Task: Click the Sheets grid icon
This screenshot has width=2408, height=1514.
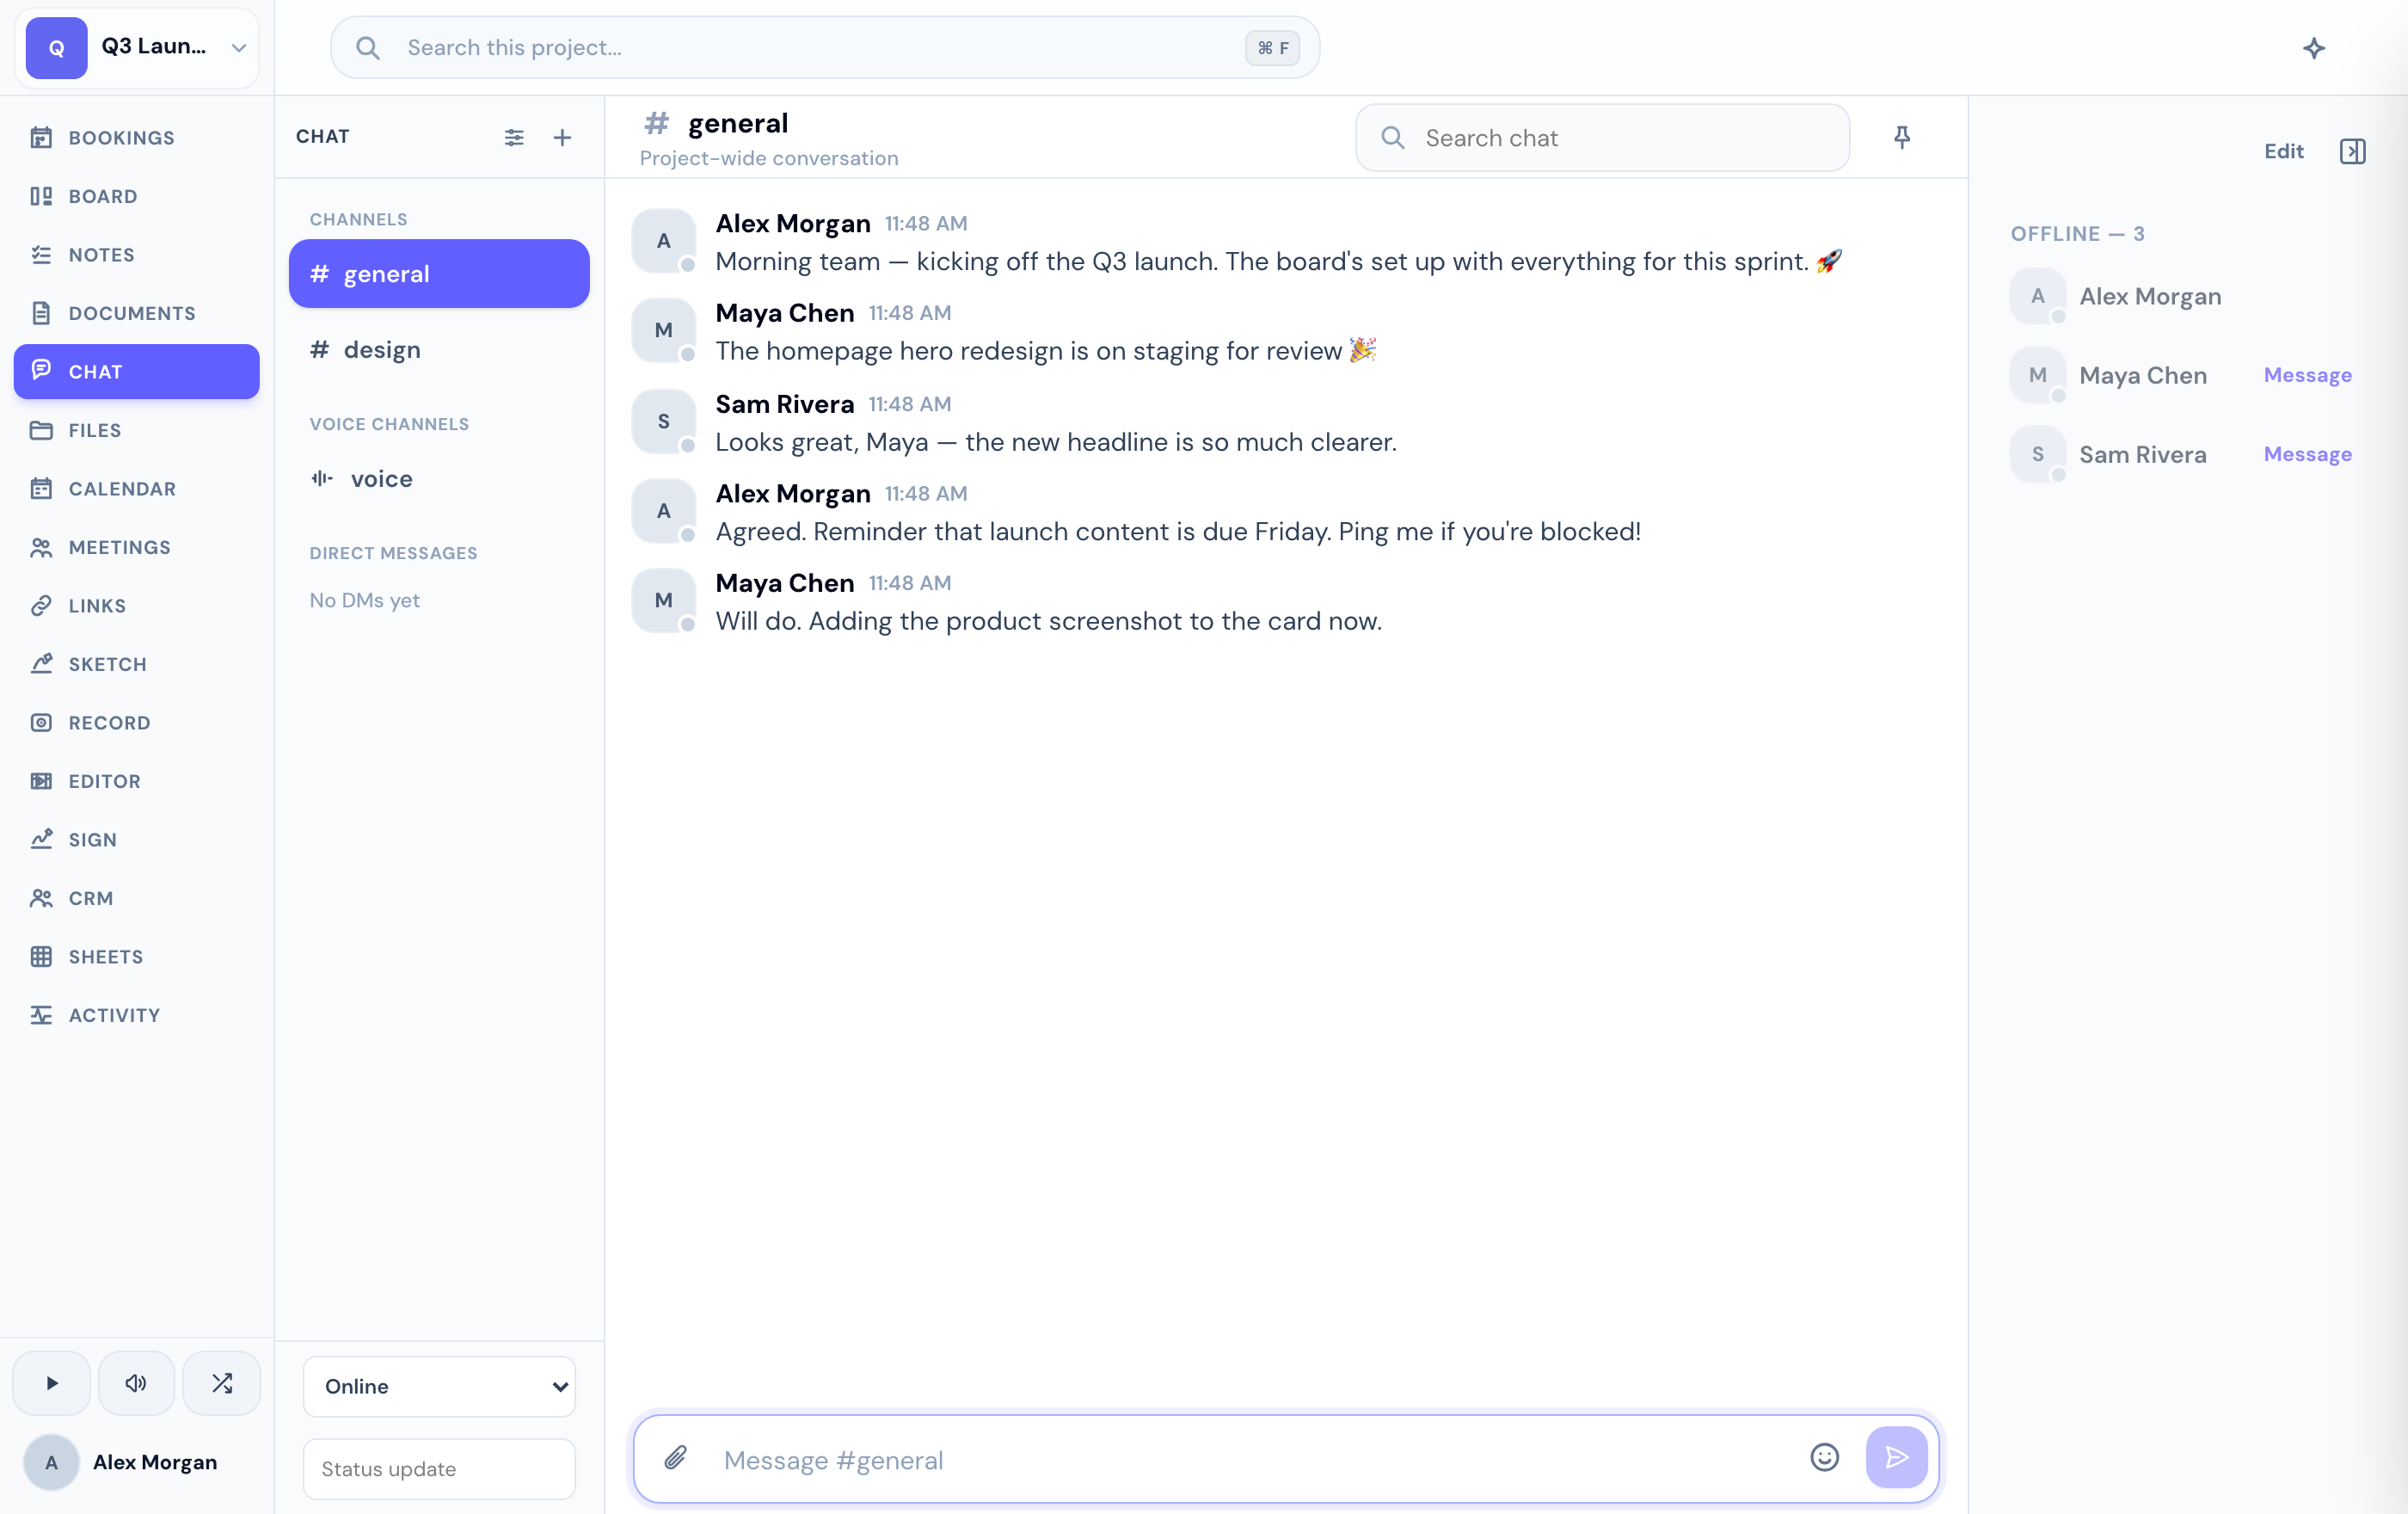Action: pos(41,957)
